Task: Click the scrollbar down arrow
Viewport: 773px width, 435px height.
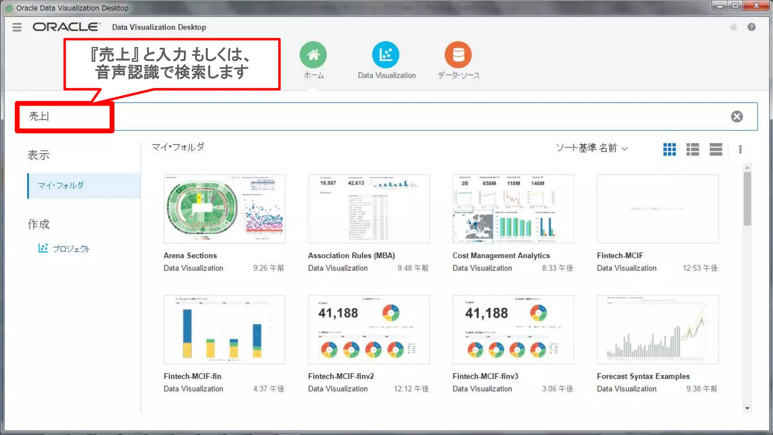Action: pos(747,409)
